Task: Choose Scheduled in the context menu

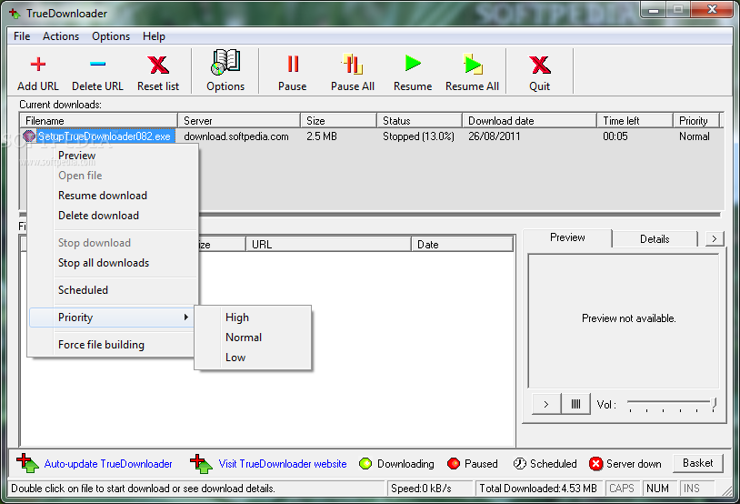Action: pos(113,290)
